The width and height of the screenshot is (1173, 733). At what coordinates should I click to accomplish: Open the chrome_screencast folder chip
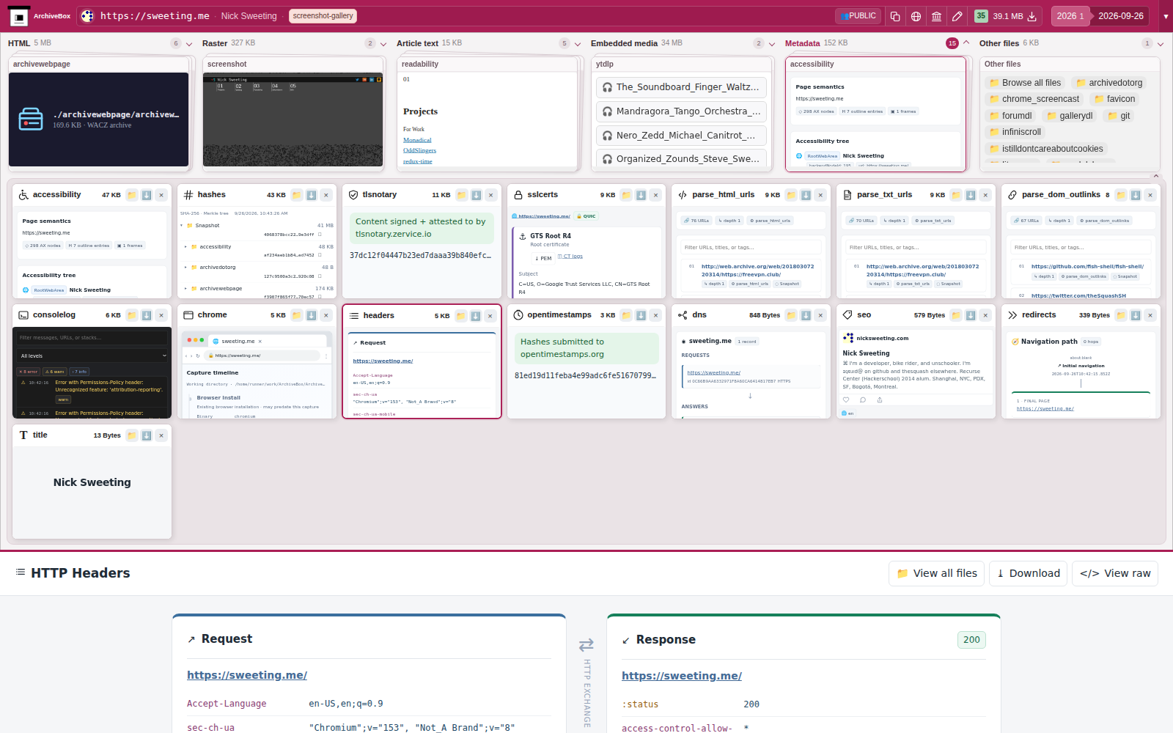pos(1034,99)
